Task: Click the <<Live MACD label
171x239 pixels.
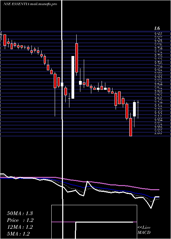Action: click(x=144, y=230)
